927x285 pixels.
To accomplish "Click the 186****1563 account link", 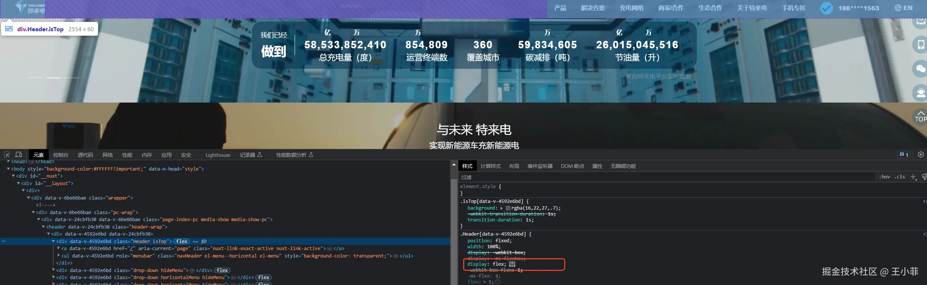I will (858, 8).
